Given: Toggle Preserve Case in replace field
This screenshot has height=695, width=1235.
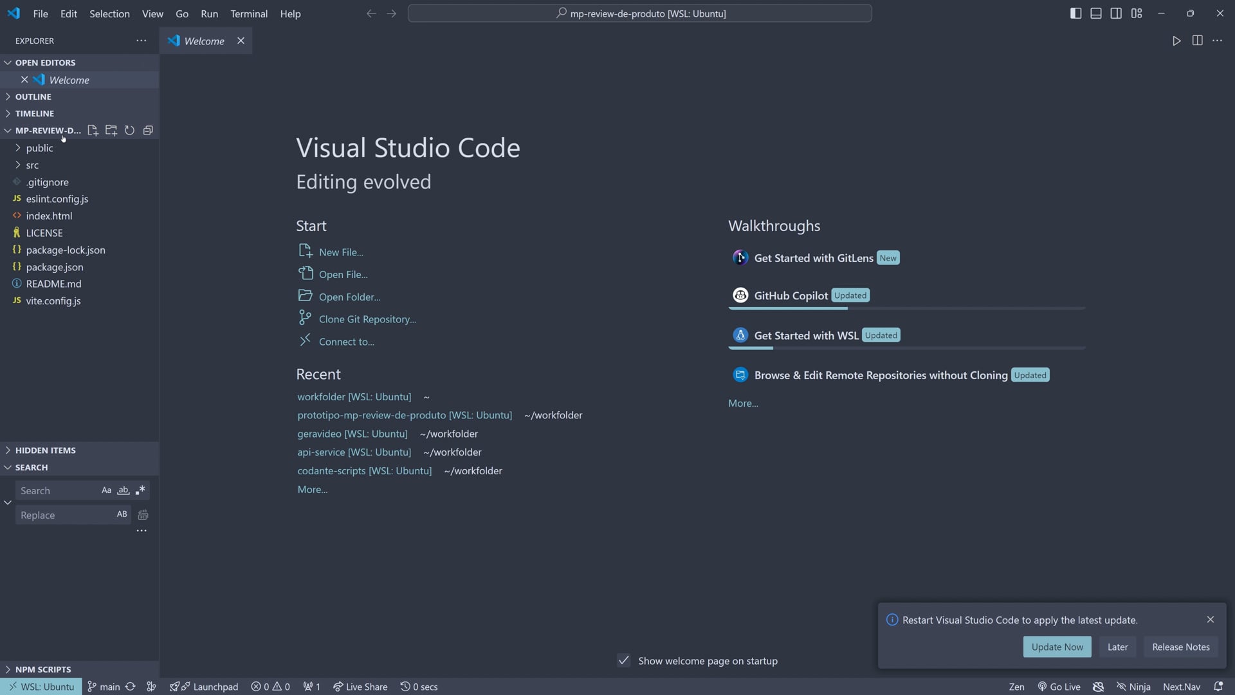Looking at the screenshot, I should tap(122, 514).
